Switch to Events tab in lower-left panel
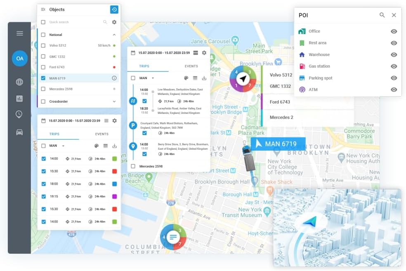Image resolution: width=406 pixels, height=271 pixels. (x=101, y=134)
